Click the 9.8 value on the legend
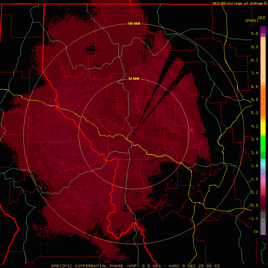Image resolution: width=268 pixels, height=268 pixels. (255, 33)
